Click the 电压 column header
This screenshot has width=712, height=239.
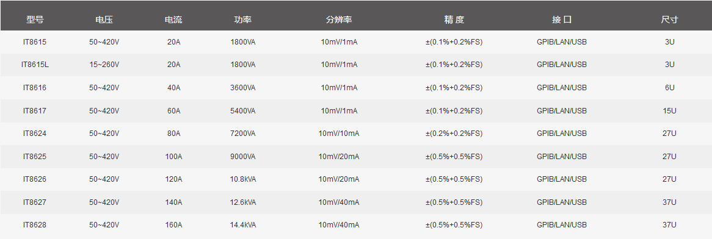[104, 20]
